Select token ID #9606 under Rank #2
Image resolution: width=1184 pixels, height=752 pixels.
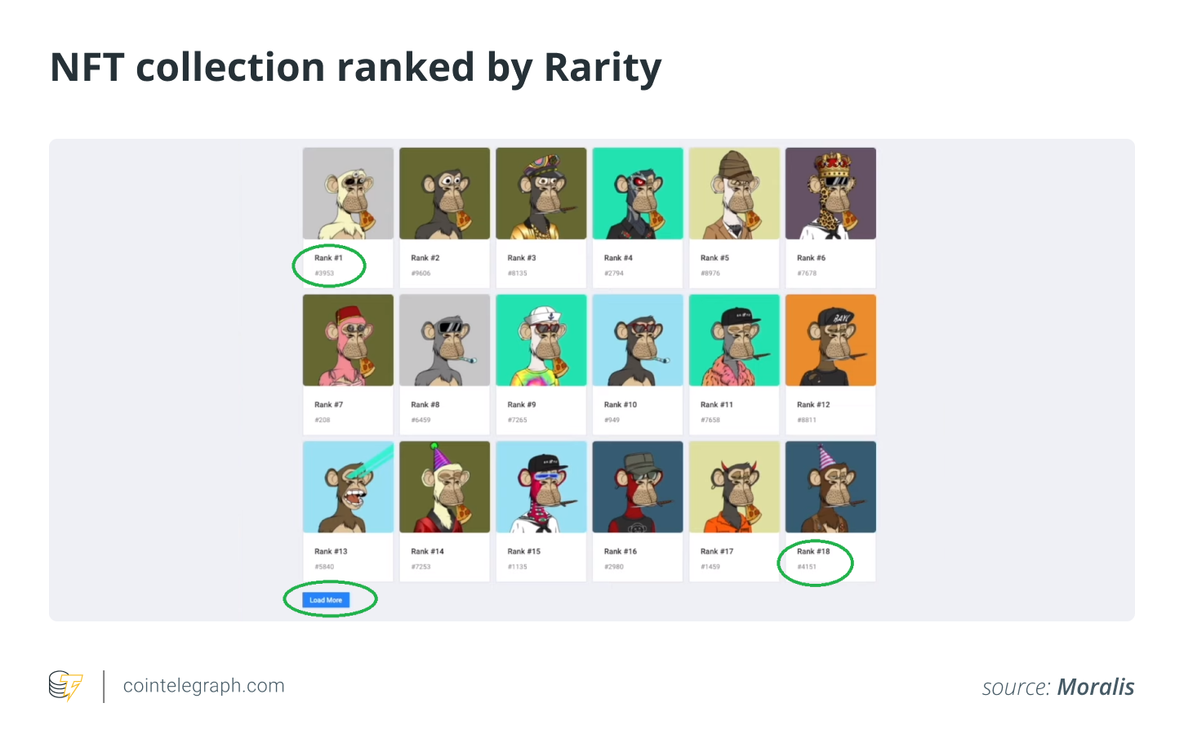point(421,274)
